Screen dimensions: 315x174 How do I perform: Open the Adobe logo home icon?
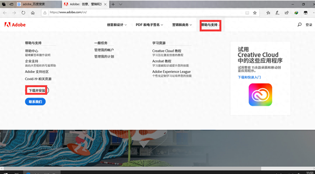point(8,25)
